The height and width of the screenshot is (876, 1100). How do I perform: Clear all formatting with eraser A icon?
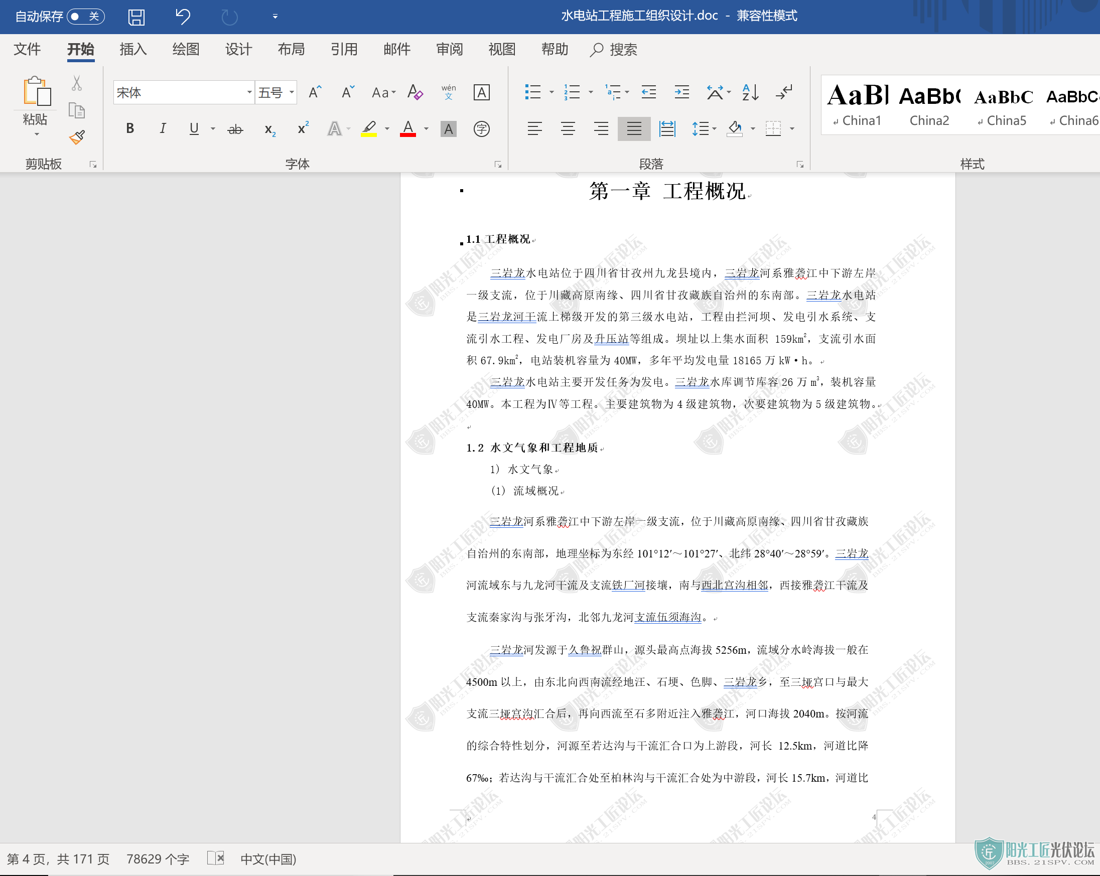point(415,92)
